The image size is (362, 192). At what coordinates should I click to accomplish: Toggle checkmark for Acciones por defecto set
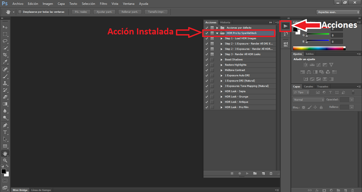(207, 28)
